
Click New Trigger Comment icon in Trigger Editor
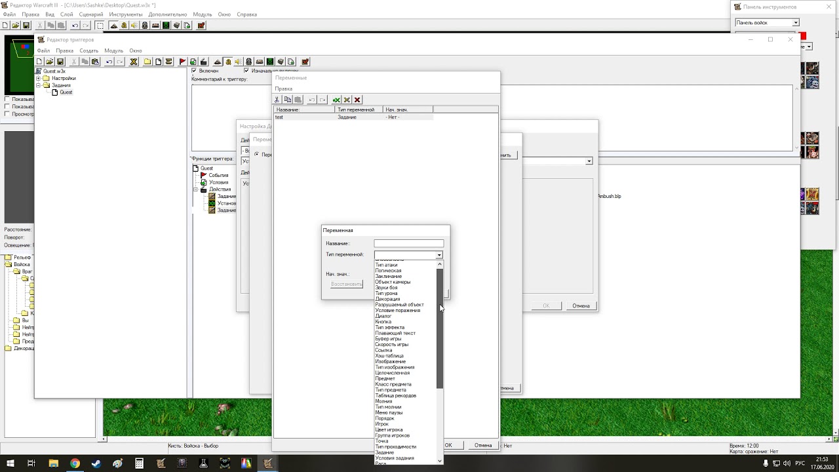click(x=169, y=62)
